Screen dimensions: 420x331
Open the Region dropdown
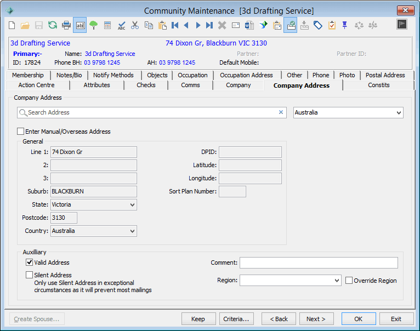point(291,281)
